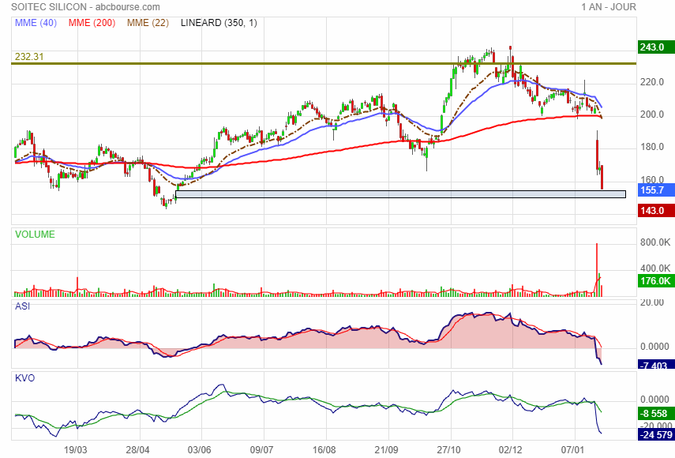This screenshot has height=458, width=675.
Task: Click the 400.0K volume axis value
Action: [654, 268]
